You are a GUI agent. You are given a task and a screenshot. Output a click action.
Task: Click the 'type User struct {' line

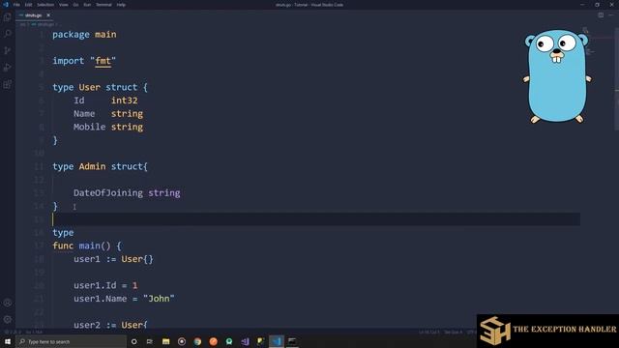100,87
